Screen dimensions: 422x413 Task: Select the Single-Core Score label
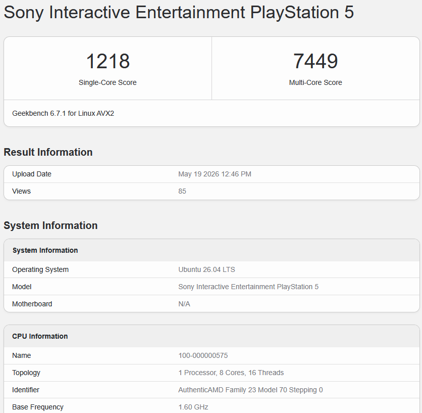point(108,82)
